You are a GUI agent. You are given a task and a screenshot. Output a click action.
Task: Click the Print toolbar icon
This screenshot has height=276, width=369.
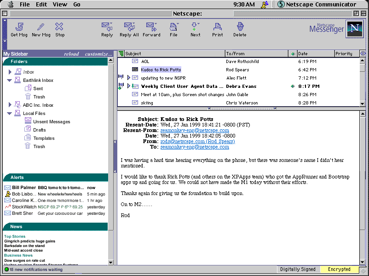[217, 27]
